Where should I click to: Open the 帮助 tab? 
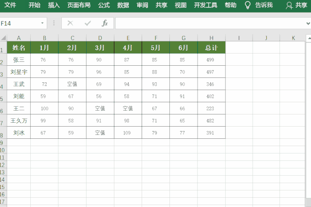tap(231, 5)
